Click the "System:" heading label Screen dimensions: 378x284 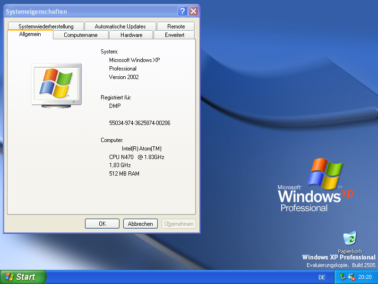[109, 52]
